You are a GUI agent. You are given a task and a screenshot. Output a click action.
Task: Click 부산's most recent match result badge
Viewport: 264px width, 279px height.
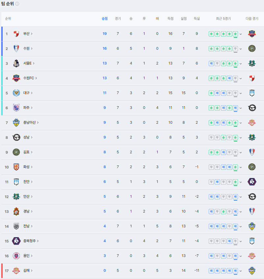pyautogui.click(x=235, y=34)
